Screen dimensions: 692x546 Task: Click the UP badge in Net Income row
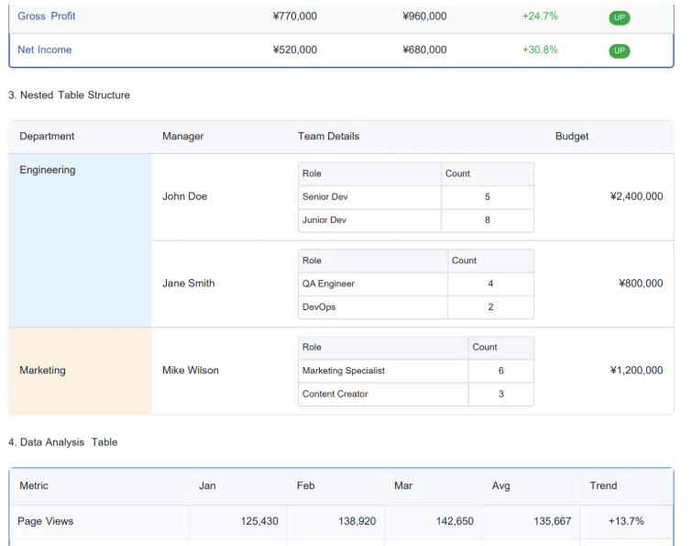[620, 50]
